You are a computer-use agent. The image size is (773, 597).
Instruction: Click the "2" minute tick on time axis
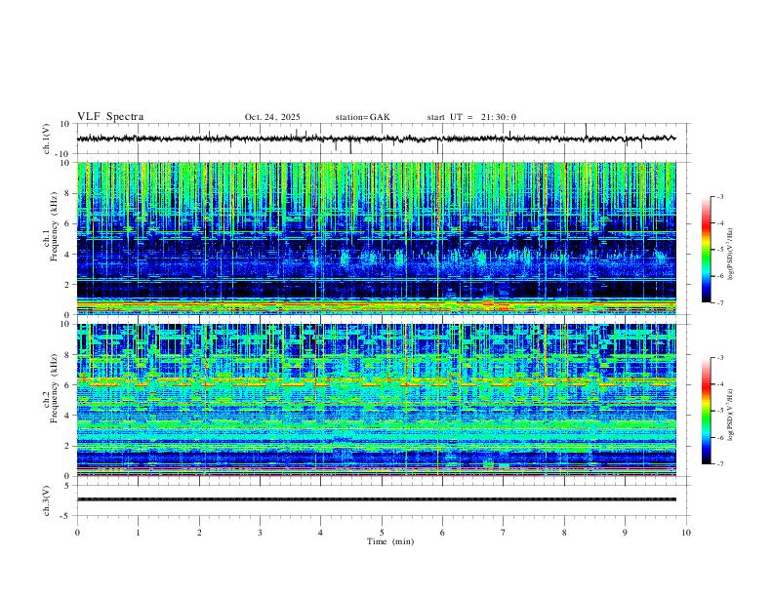(199, 533)
